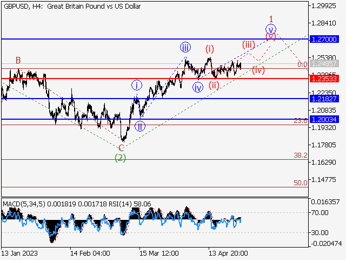The width and height of the screenshot is (346, 260).
Task: Select the 50.0 Fibonacci level label
Action: (301, 183)
